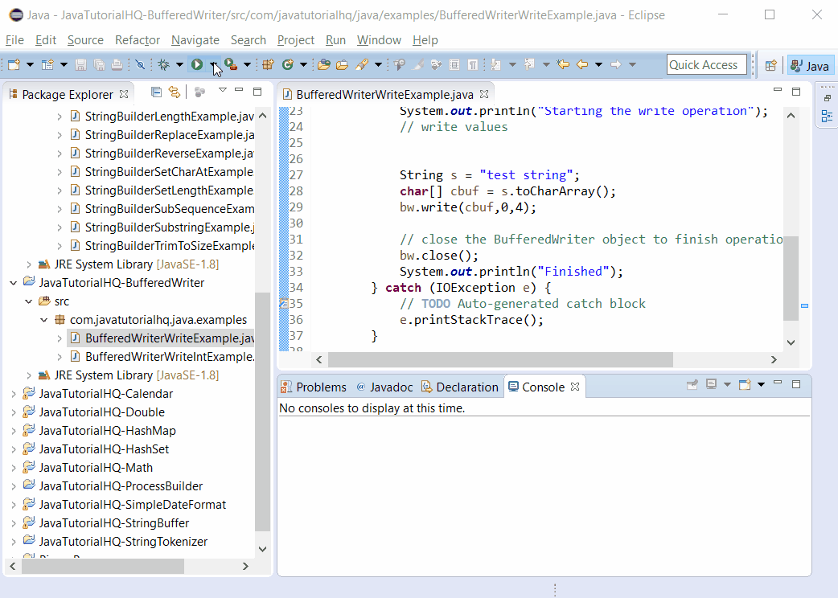Collapse the com.javatutorialhq.java.examples package

44,319
